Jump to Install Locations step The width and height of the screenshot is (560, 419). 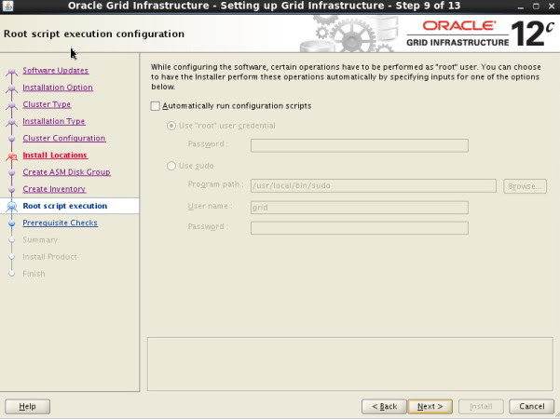coord(55,155)
